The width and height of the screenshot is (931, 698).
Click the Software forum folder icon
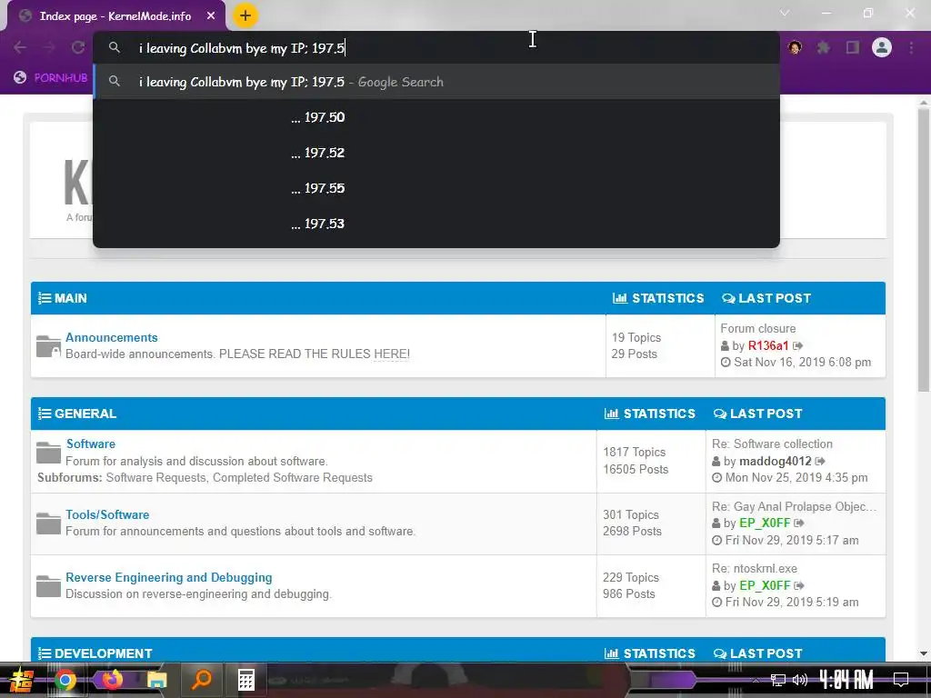48,453
